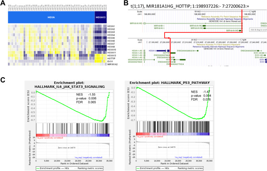Select the HOXA7 heatmap row label
This screenshot has width=267, height=171.
pyautogui.click(x=111, y=44)
